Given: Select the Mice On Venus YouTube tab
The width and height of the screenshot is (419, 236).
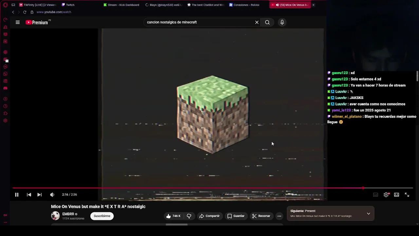Looking at the screenshot, I should coord(290,5).
